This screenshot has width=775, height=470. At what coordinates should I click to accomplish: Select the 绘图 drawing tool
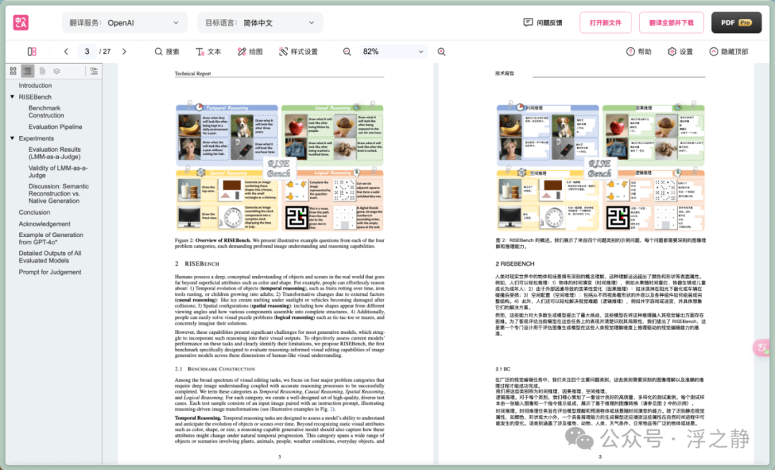pyautogui.click(x=250, y=52)
